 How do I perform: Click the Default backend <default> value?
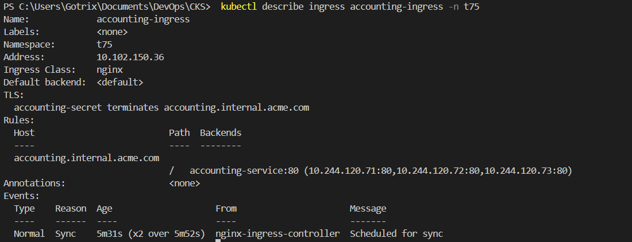pos(120,83)
